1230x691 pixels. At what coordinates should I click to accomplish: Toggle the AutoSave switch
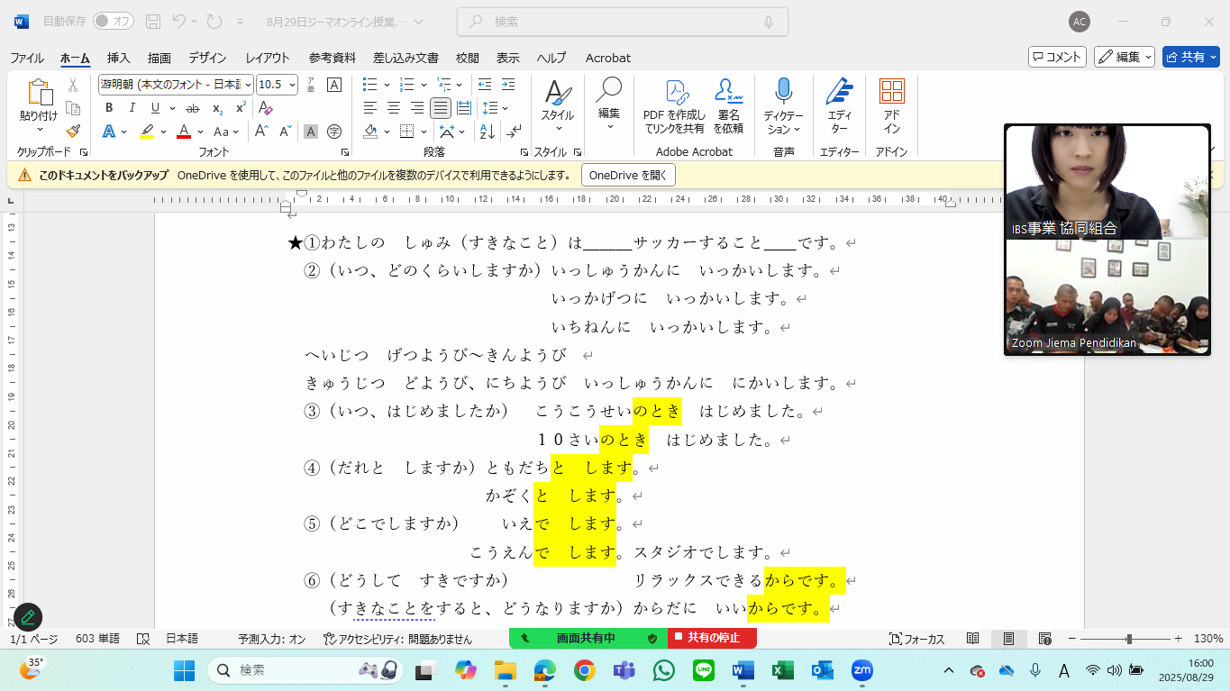point(114,21)
